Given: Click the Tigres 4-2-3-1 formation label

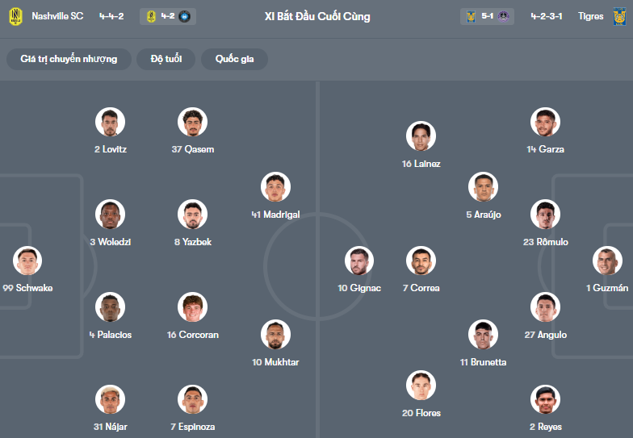Looking at the screenshot, I should pos(547,16).
